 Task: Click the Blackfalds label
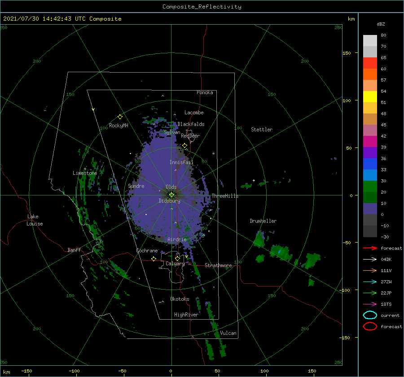point(191,124)
